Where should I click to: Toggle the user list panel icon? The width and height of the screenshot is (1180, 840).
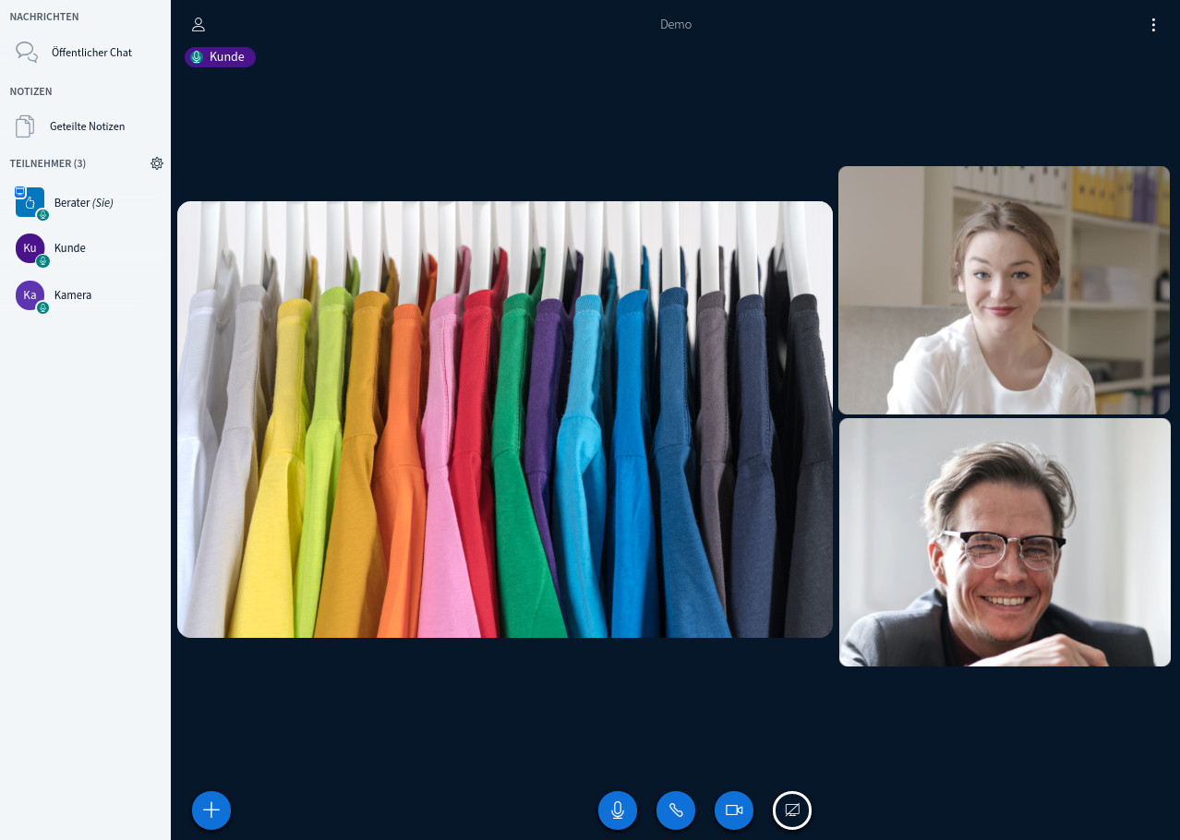coord(199,25)
